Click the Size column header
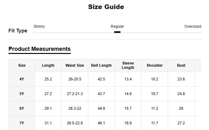This screenshot has width=209, height=130. click(22, 65)
